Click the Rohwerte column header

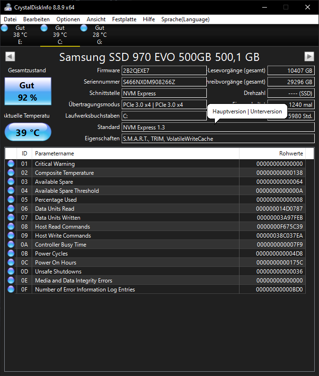tap(273, 154)
